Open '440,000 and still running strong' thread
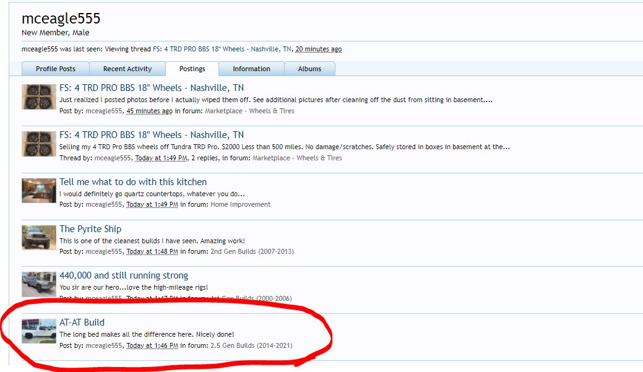The height and width of the screenshot is (372, 643). tap(124, 275)
